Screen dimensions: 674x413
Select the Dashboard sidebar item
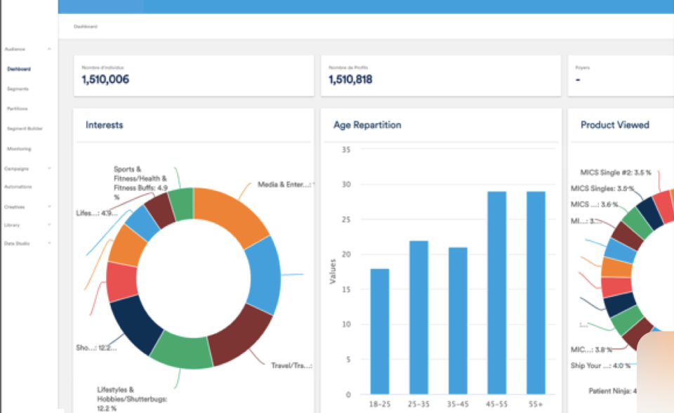pos(19,69)
